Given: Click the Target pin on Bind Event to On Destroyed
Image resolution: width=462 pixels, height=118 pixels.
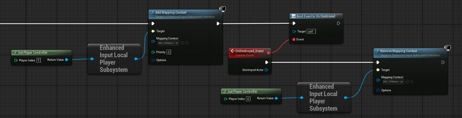Looking at the screenshot, I should 294,31.
